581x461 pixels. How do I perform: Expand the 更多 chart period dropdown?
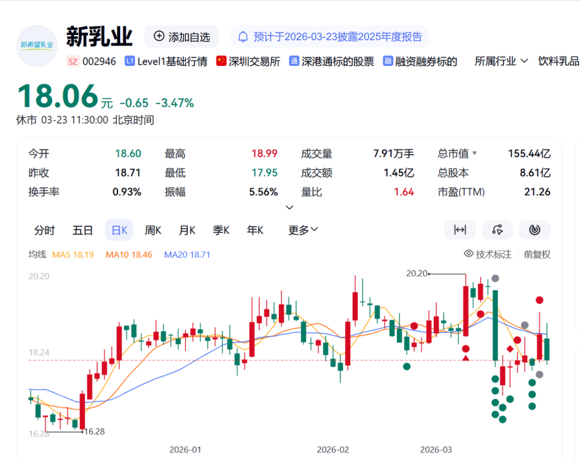303,230
